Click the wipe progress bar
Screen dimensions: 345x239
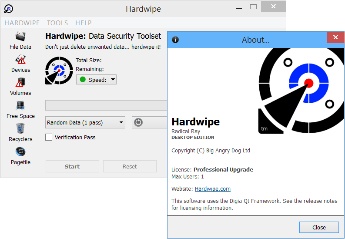click(106, 105)
